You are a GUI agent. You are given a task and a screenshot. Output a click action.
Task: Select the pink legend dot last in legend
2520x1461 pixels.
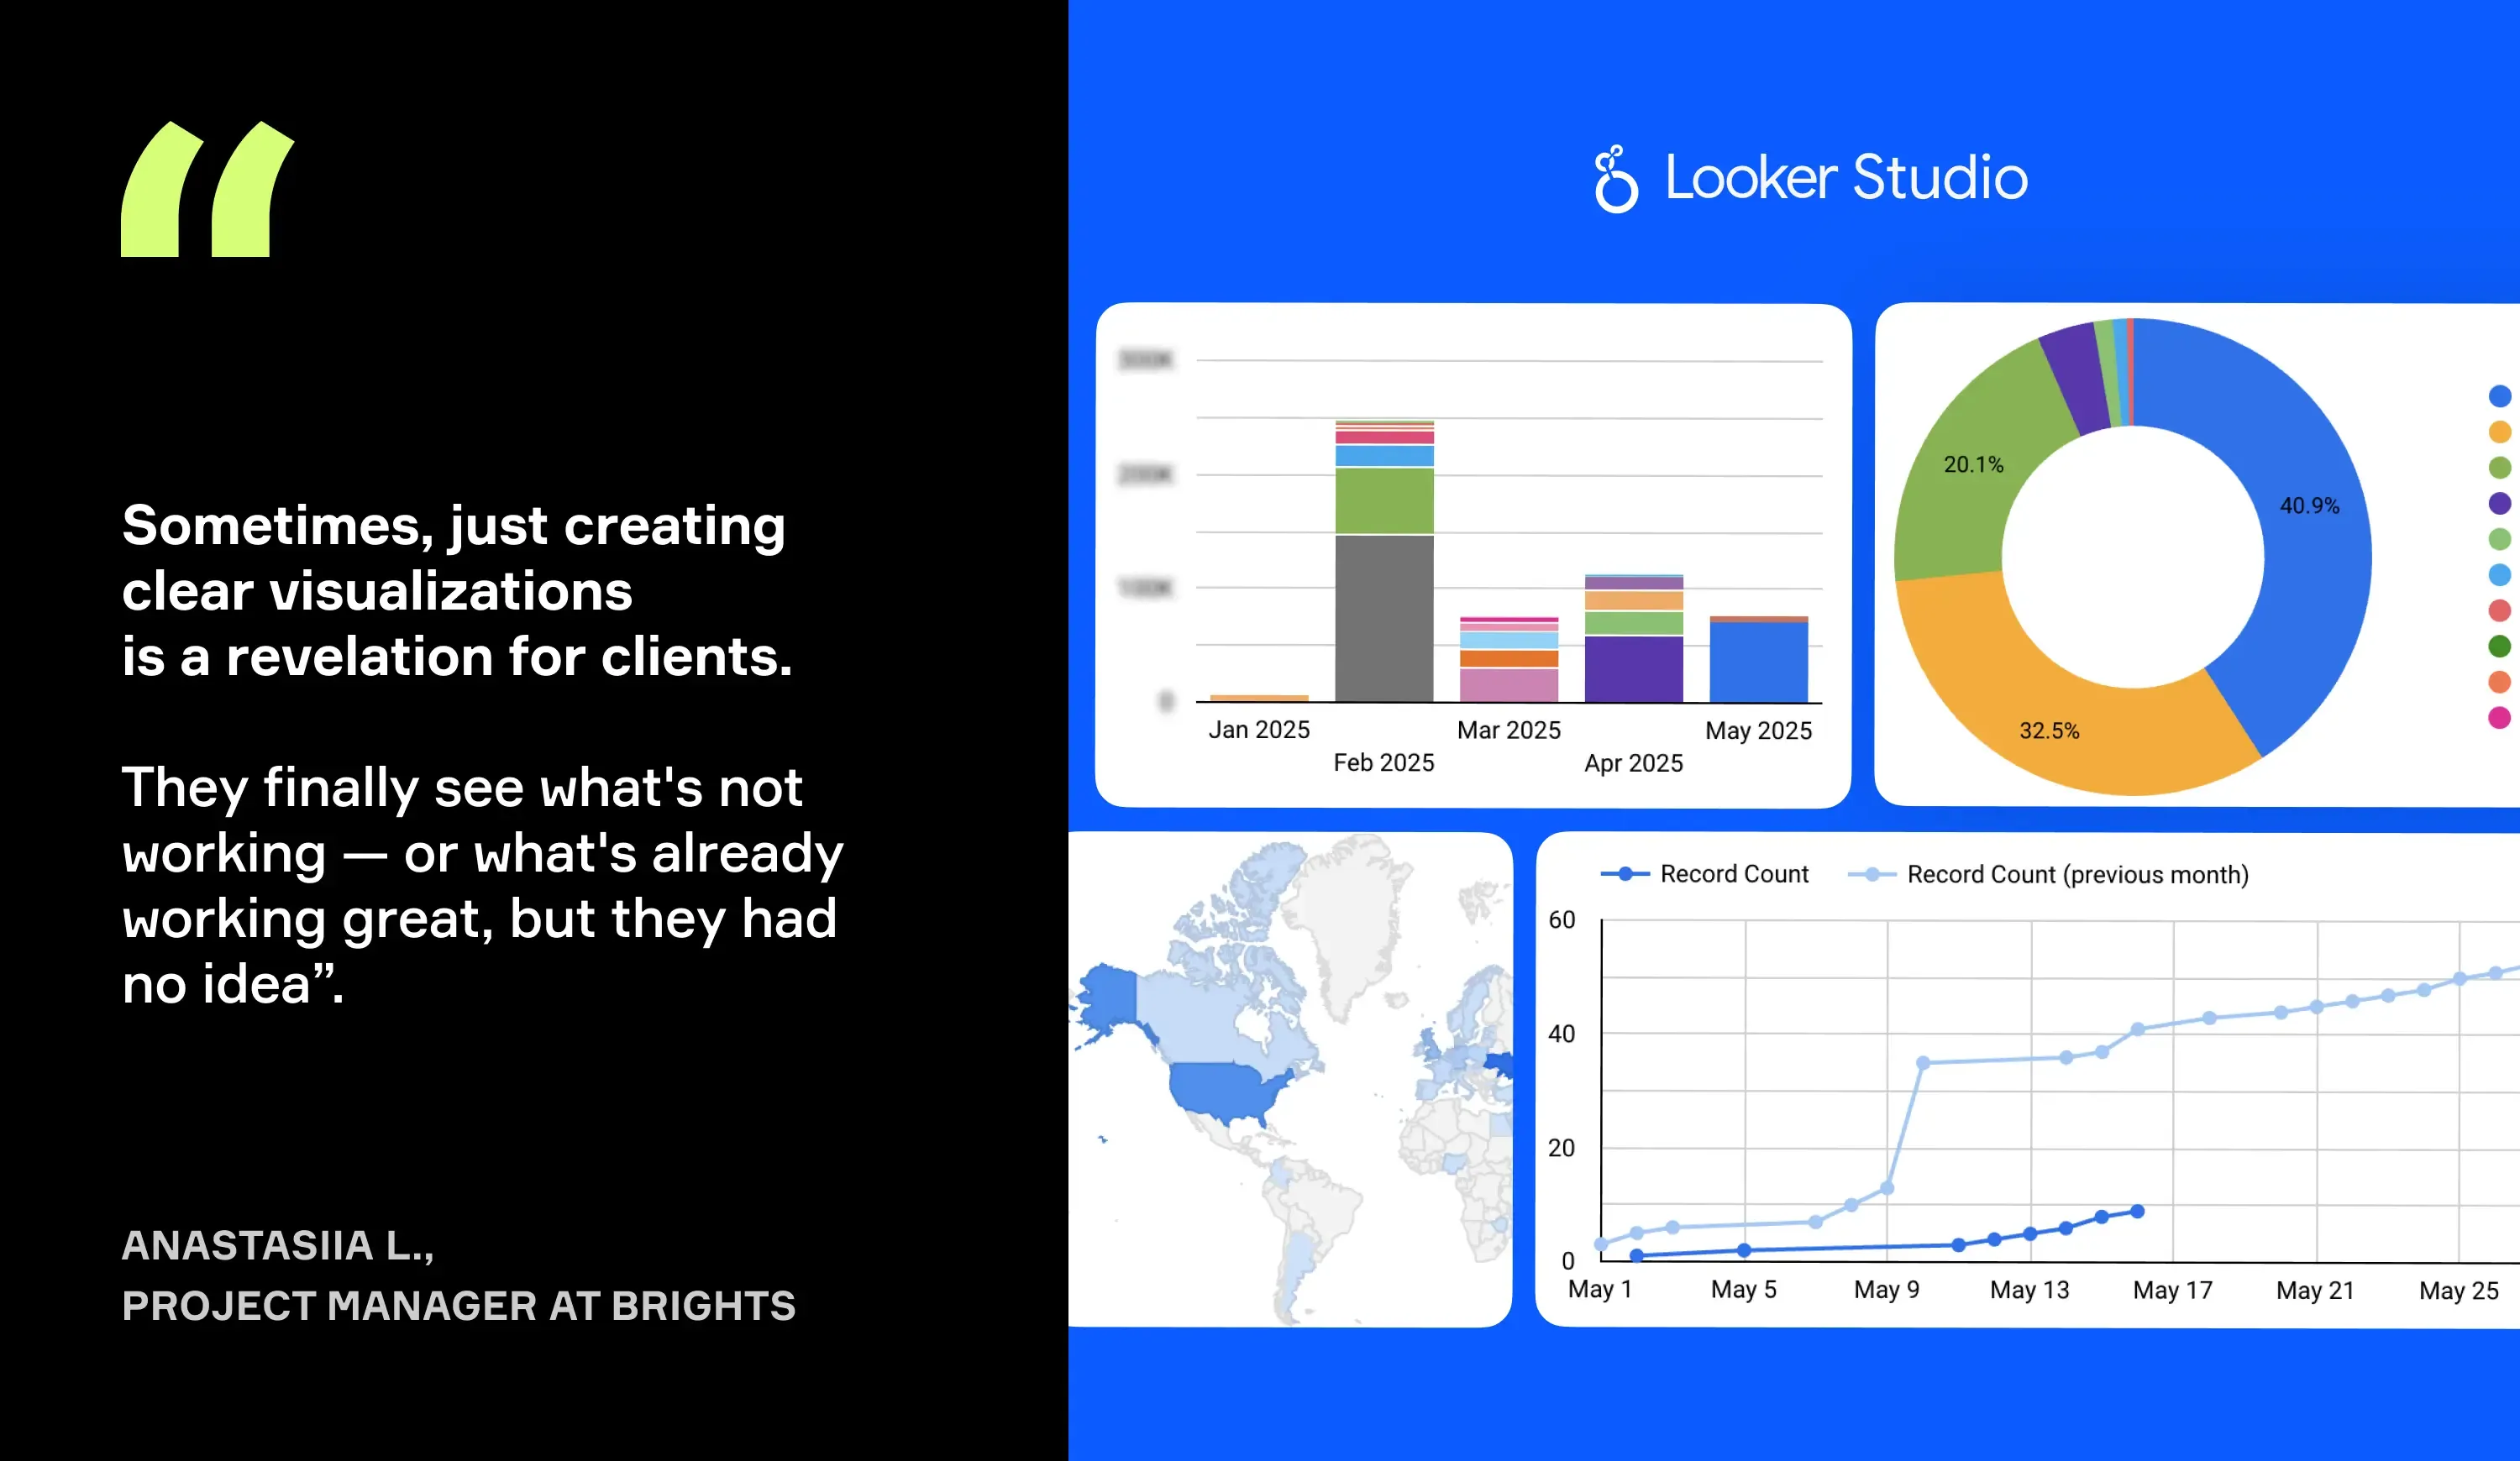coord(2499,718)
